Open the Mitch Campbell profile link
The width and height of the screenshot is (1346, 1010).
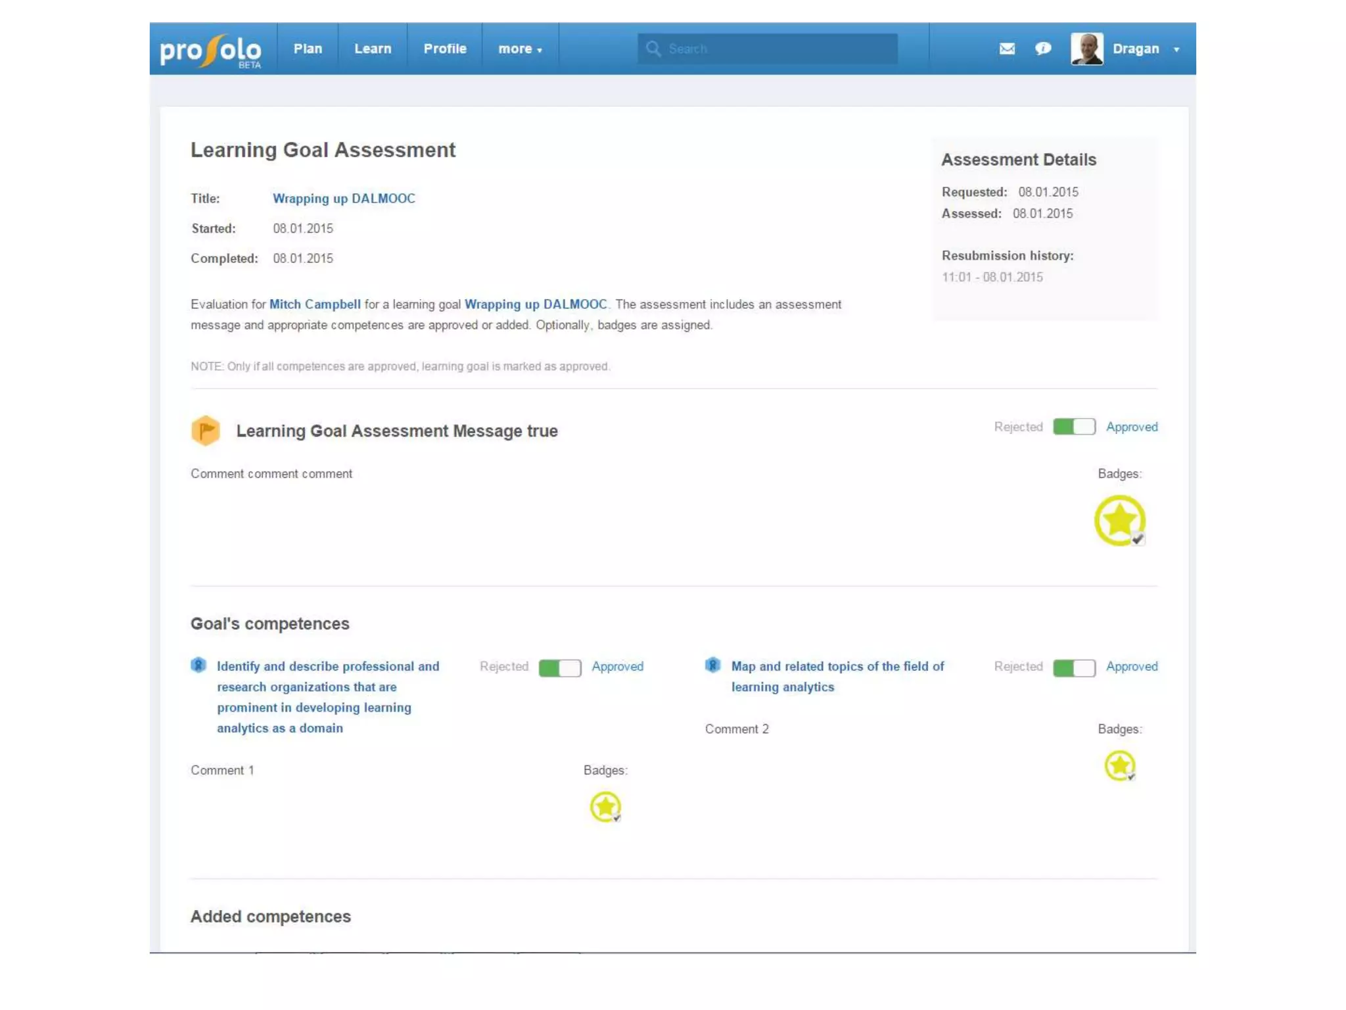315,304
